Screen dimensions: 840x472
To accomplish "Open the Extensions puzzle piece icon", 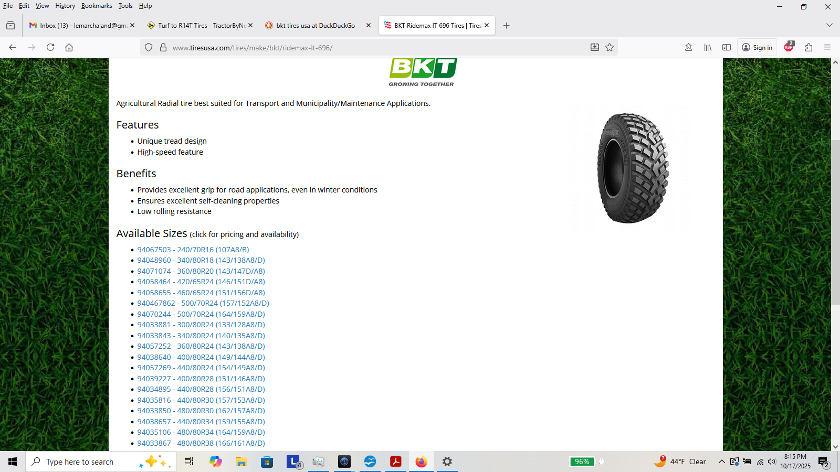I will tap(808, 47).
